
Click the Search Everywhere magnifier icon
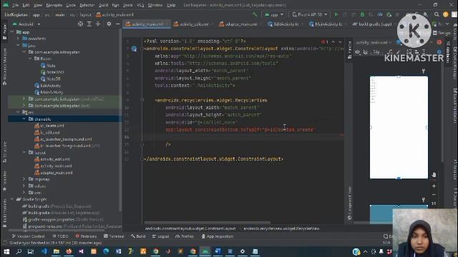437,14
